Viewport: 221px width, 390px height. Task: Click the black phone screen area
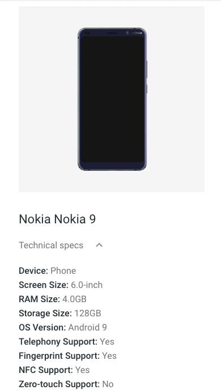112,100
